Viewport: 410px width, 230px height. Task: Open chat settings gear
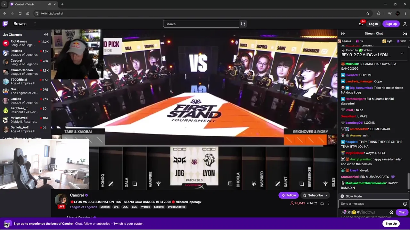pyautogui.click(x=391, y=212)
